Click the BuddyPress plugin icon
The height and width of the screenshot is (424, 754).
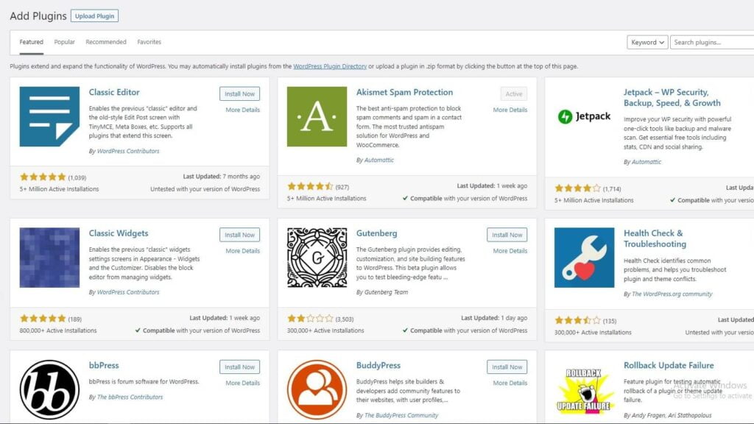click(317, 389)
